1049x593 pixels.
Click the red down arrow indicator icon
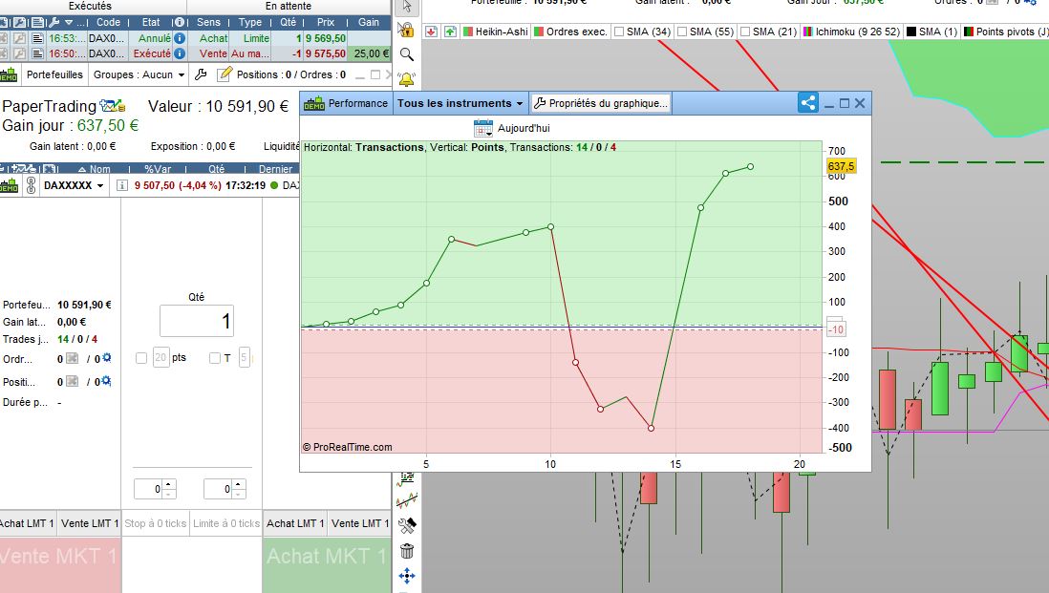pos(432,32)
